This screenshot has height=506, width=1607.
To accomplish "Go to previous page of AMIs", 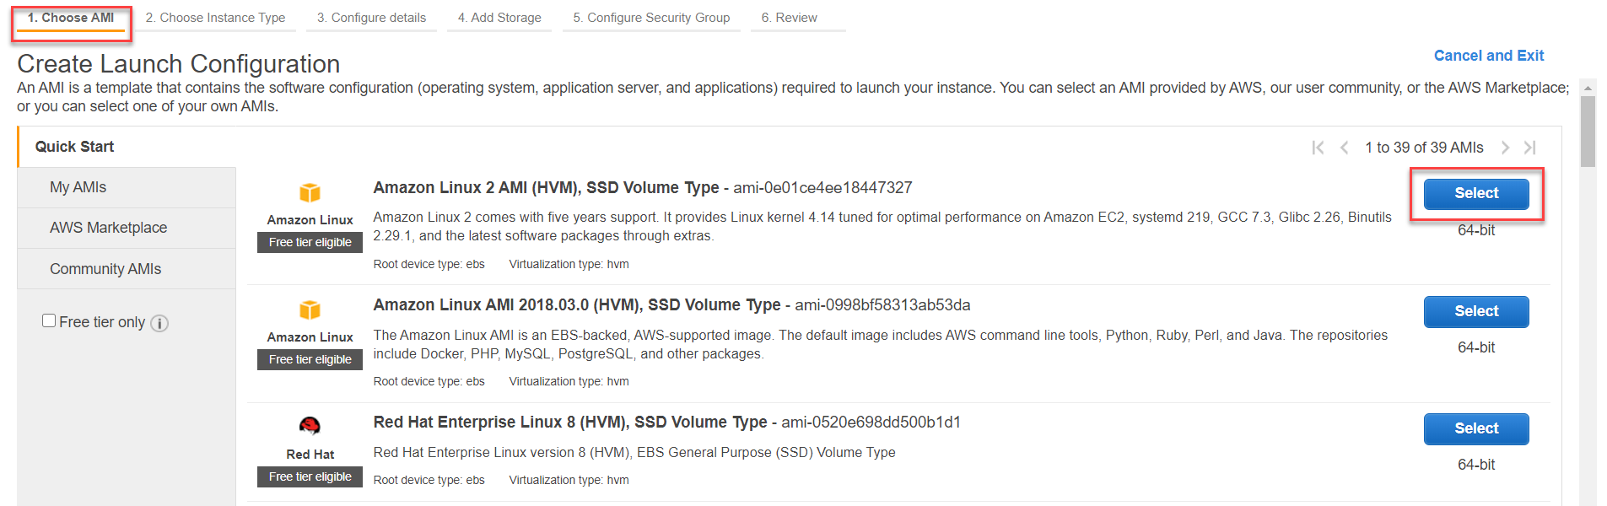I will point(1345,148).
